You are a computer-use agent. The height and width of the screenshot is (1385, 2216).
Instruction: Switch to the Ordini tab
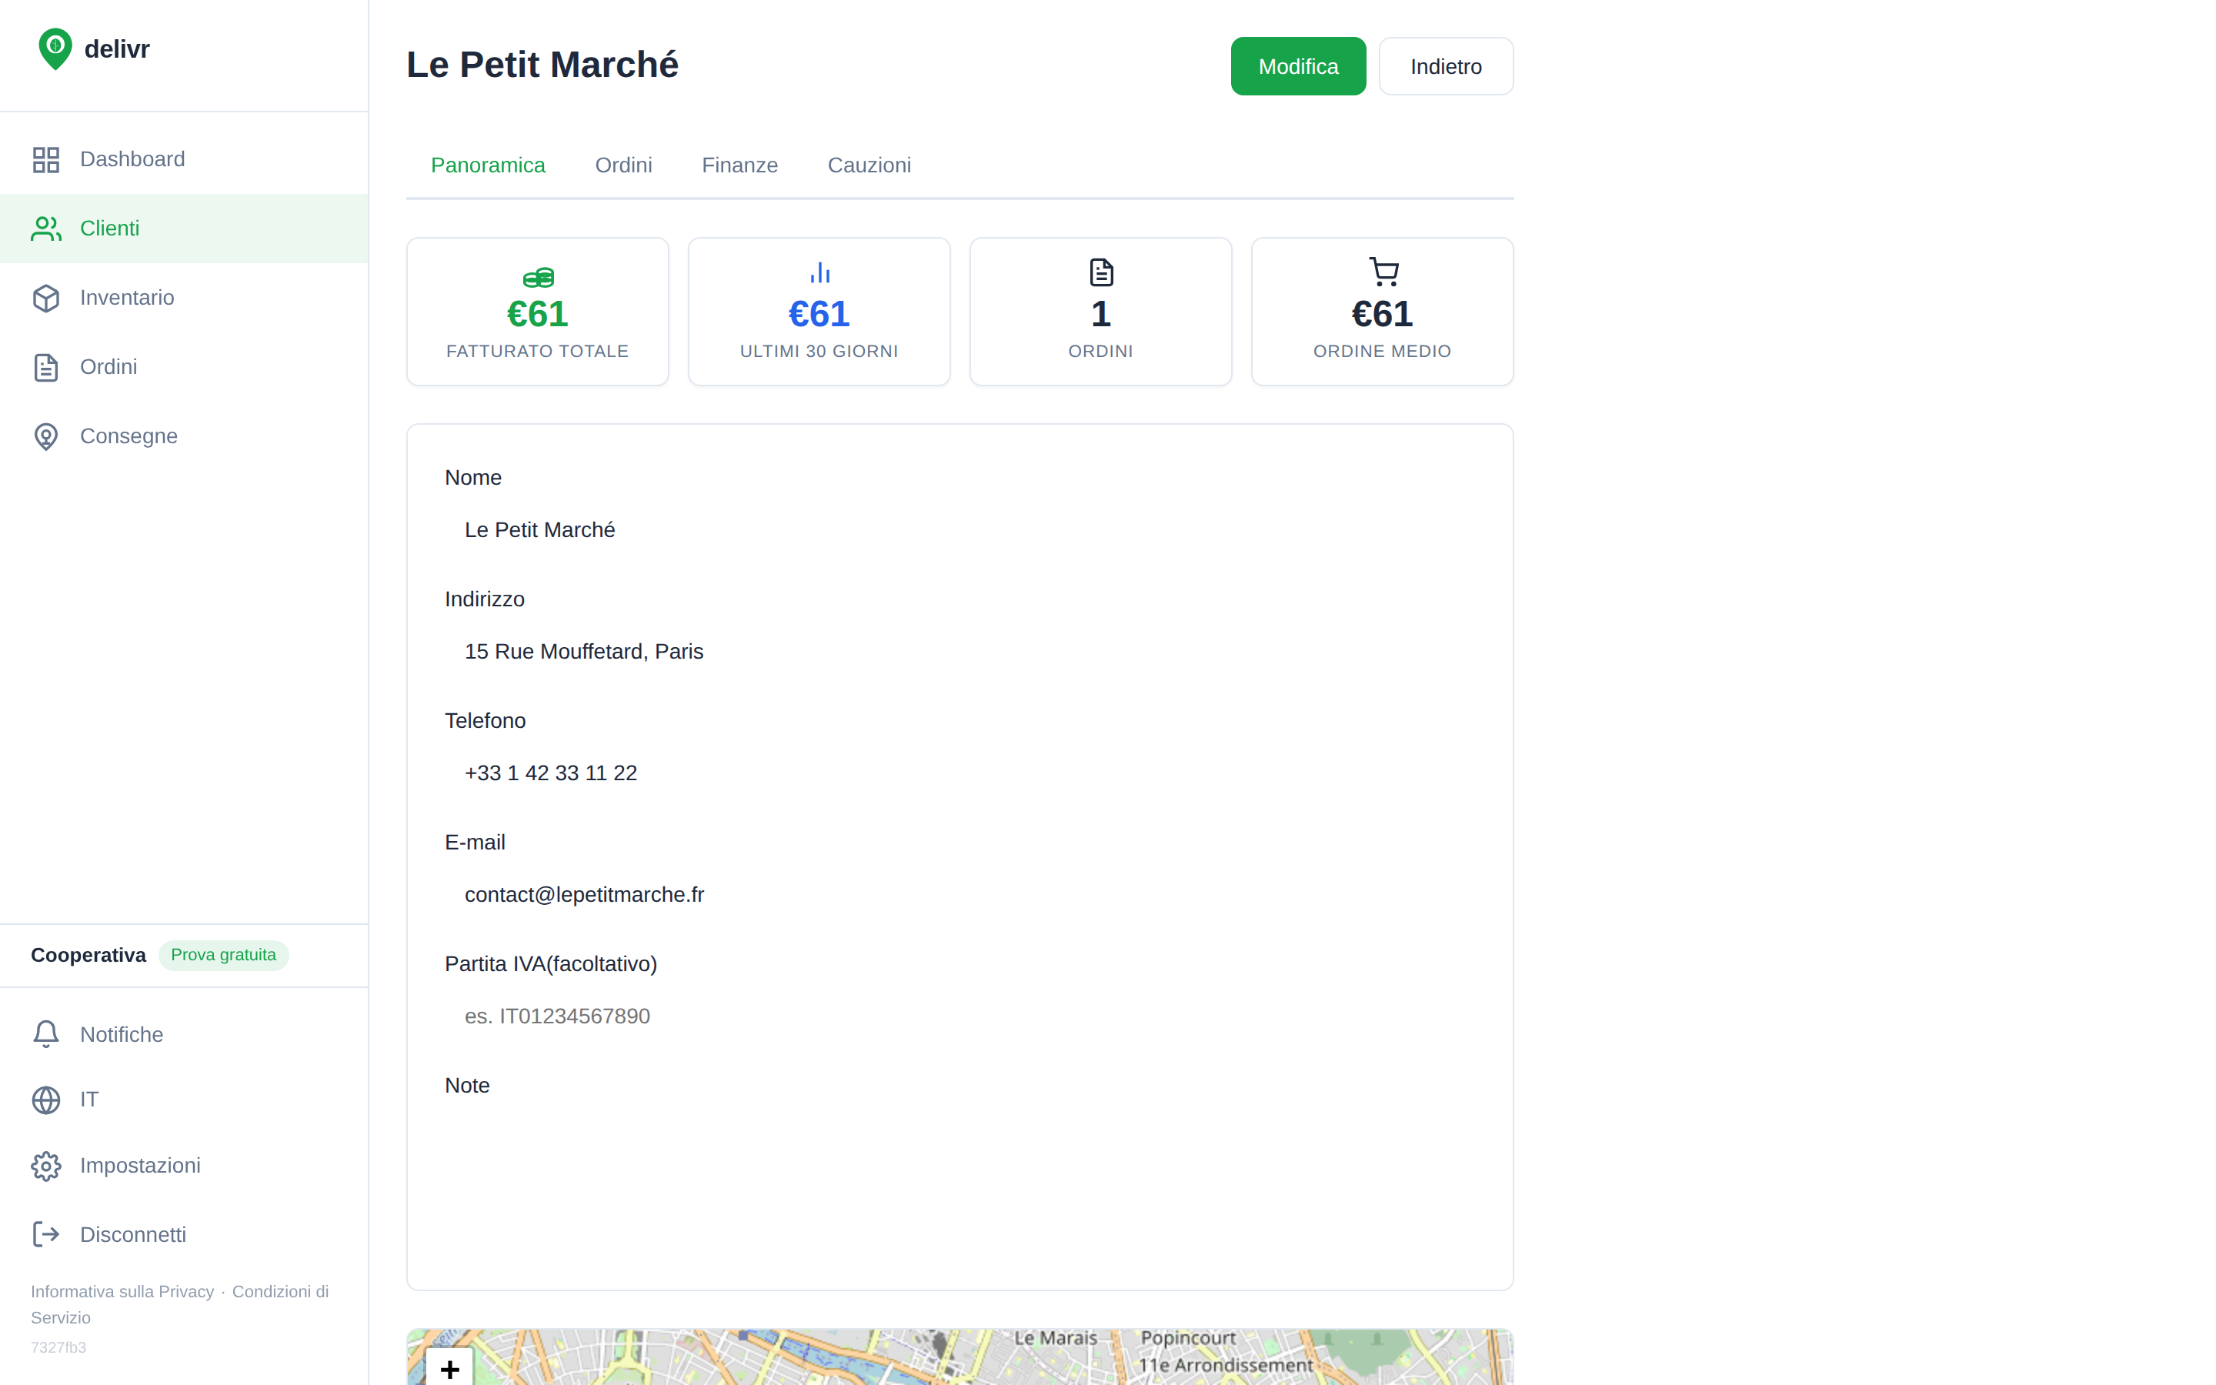click(x=623, y=165)
